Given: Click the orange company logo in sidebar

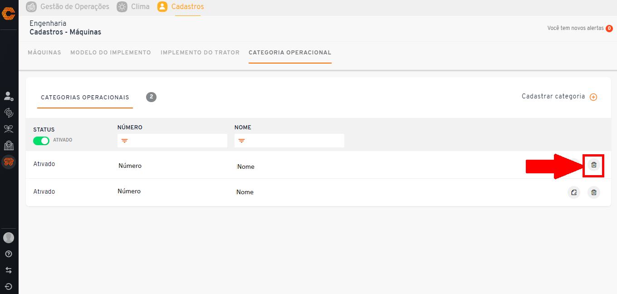Looking at the screenshot, I should [9, 13].
